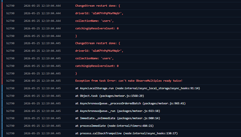Click b2790 label in the Object.task row
Image resolution: width=241 pixels, height=137 pixels.
[x=10, y=96]
